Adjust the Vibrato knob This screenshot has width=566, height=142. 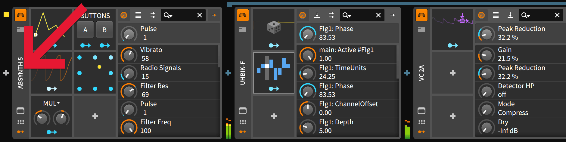129,55
